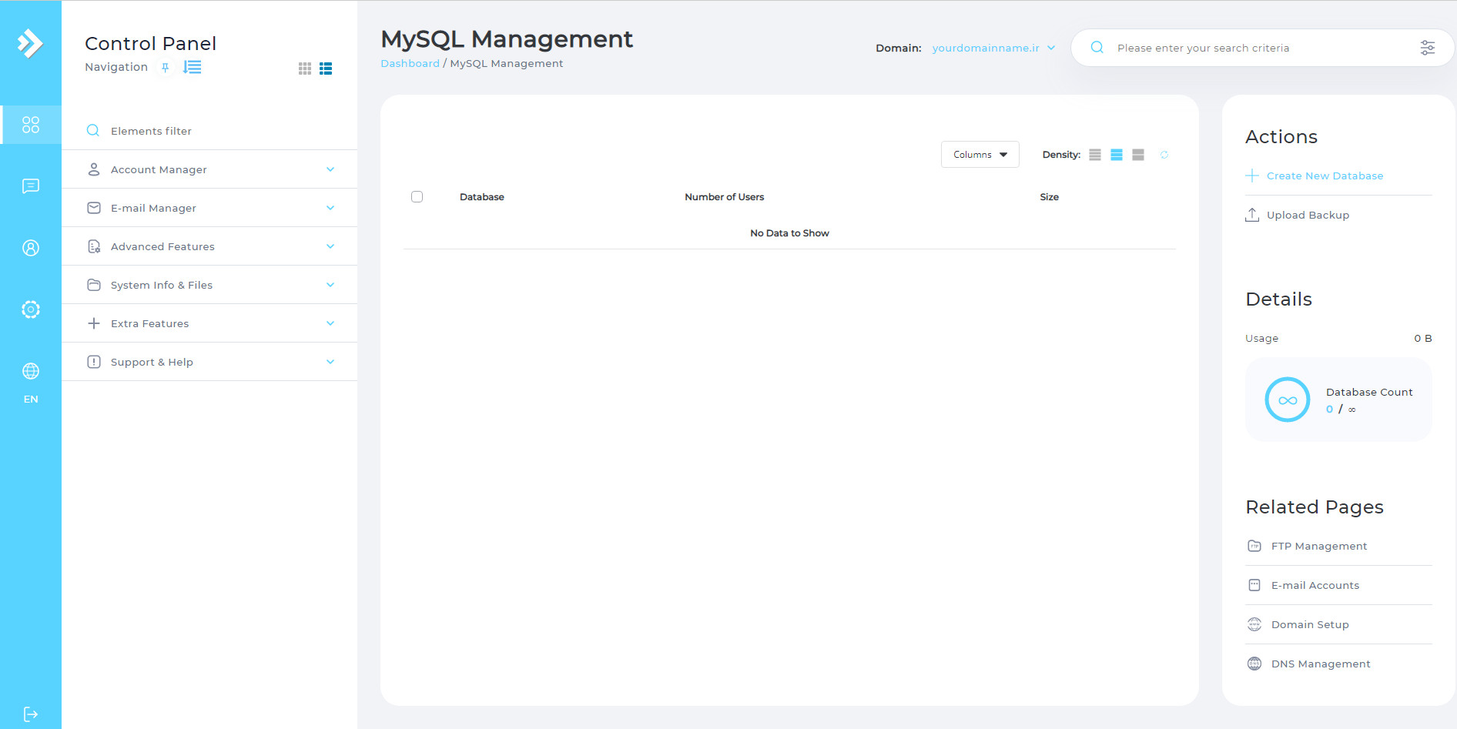This screenshot has height=729, width=1457.
Task: Click the Elements filter search icon
Action: [93, 131]
